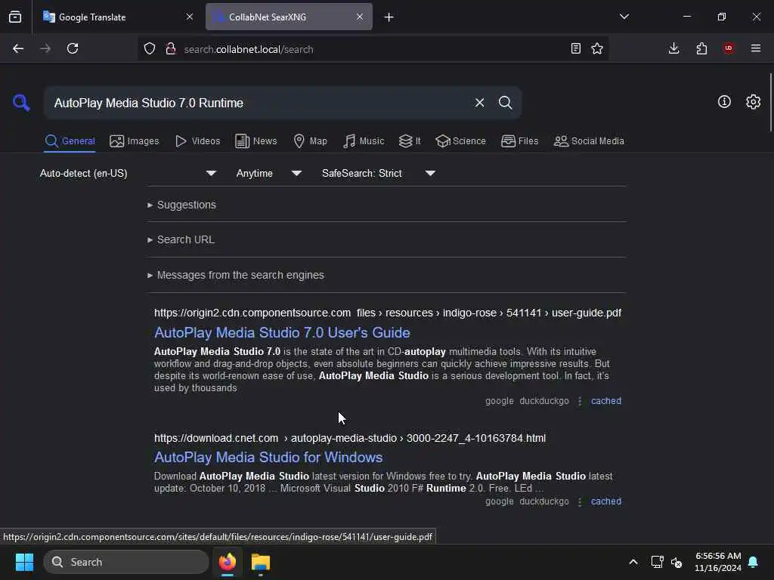Open tracking protection shield icon
774x580 pixels.
(149, 48)
